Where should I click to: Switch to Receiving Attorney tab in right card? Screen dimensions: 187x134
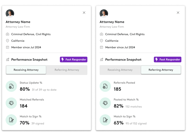[x=120, y=70]
